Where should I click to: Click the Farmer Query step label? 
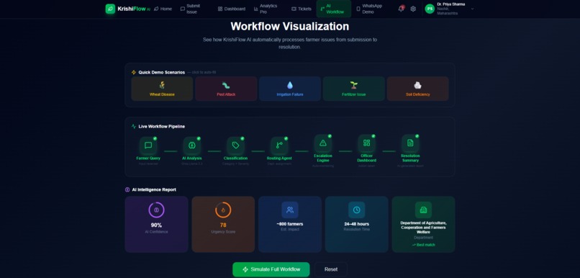[148, 158]
